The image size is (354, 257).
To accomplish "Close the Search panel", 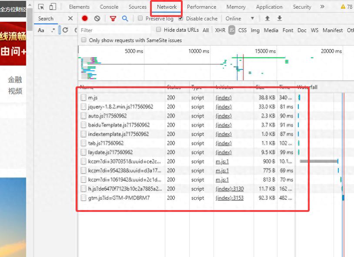I will (x=70, y=18).
